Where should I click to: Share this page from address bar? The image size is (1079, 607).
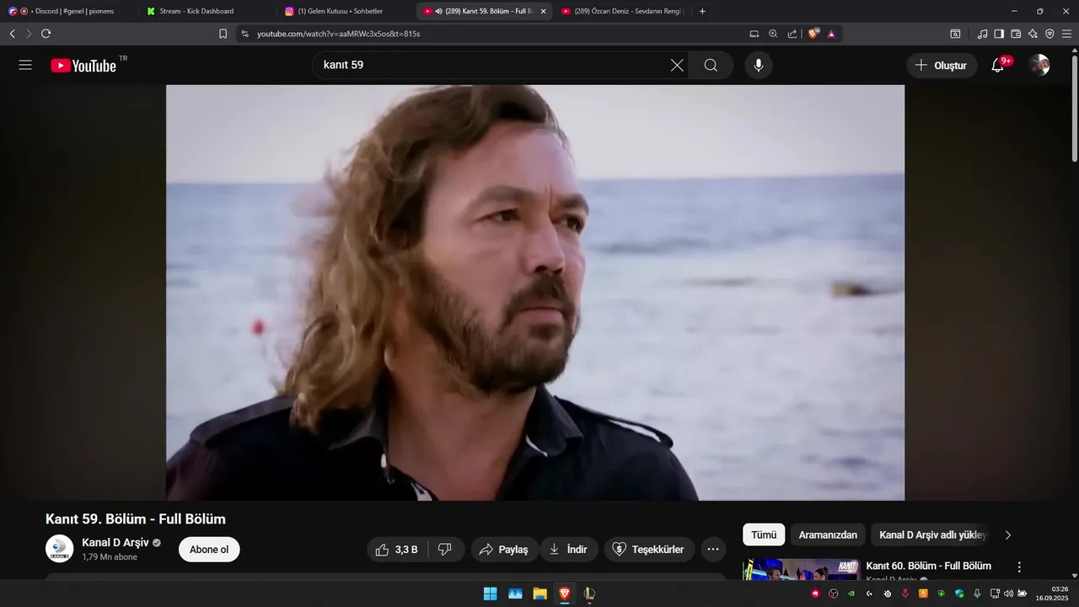(792, 34)
